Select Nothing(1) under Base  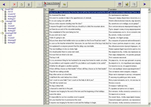click(x=12, y=19)
